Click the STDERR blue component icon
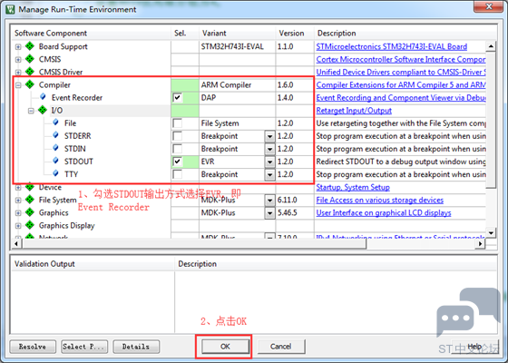This screenshot has height=363, width=508. pos(55,135)
